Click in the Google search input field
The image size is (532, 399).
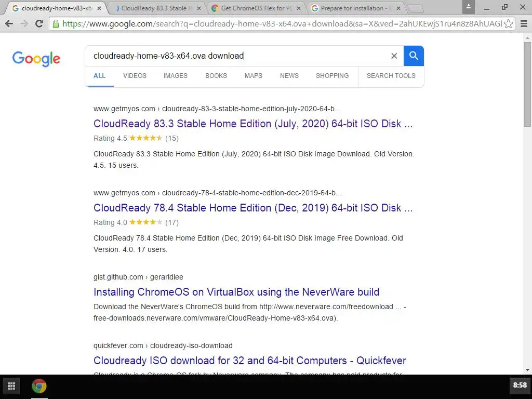point(237,56)
